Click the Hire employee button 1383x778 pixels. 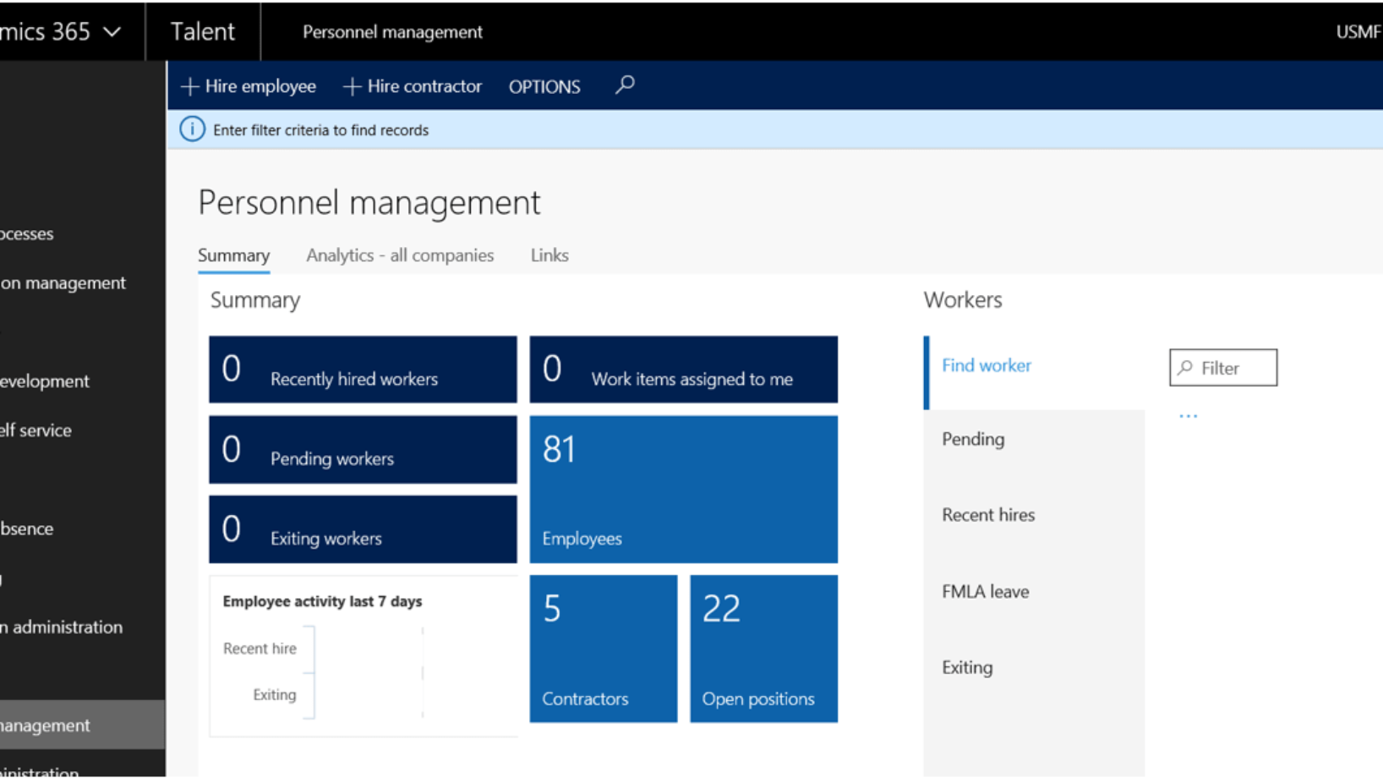pos(248,86)
